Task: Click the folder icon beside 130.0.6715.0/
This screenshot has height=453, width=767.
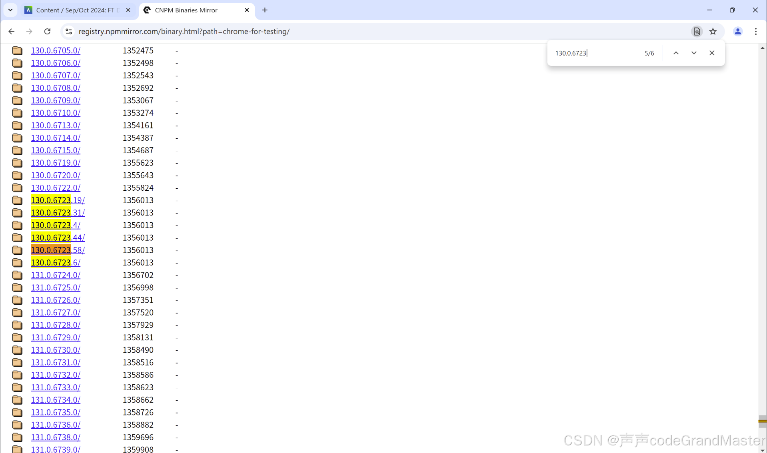Action: (17, 150)
